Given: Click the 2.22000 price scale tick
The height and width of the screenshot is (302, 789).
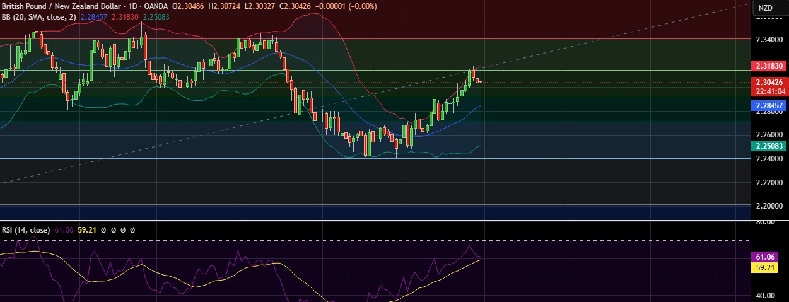Looking at the screenshot, I should point(769,183).
